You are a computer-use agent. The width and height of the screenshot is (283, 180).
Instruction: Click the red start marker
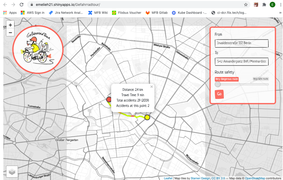coord(109,100)
